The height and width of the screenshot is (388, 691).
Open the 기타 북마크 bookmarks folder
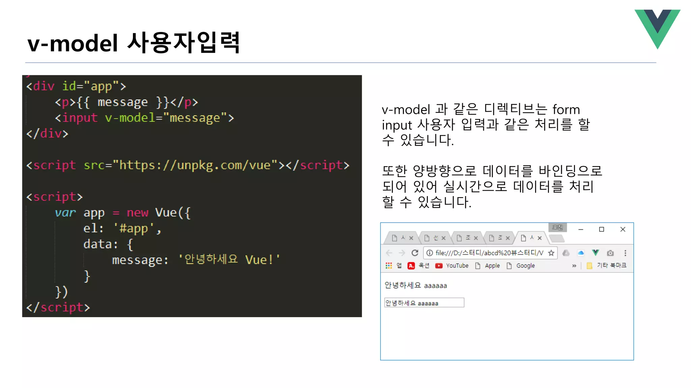pos(607,266)
